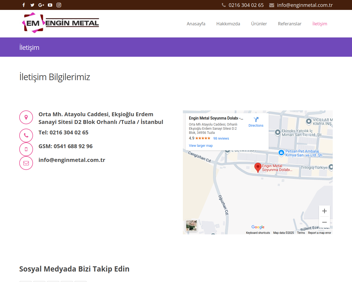Open the Facebook icon in the top bar
352x282 pixels.
point(24,5)
